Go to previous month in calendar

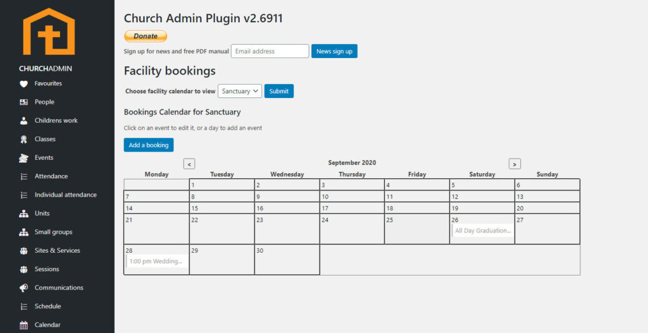pyautogui.click(x=189, y=164)
